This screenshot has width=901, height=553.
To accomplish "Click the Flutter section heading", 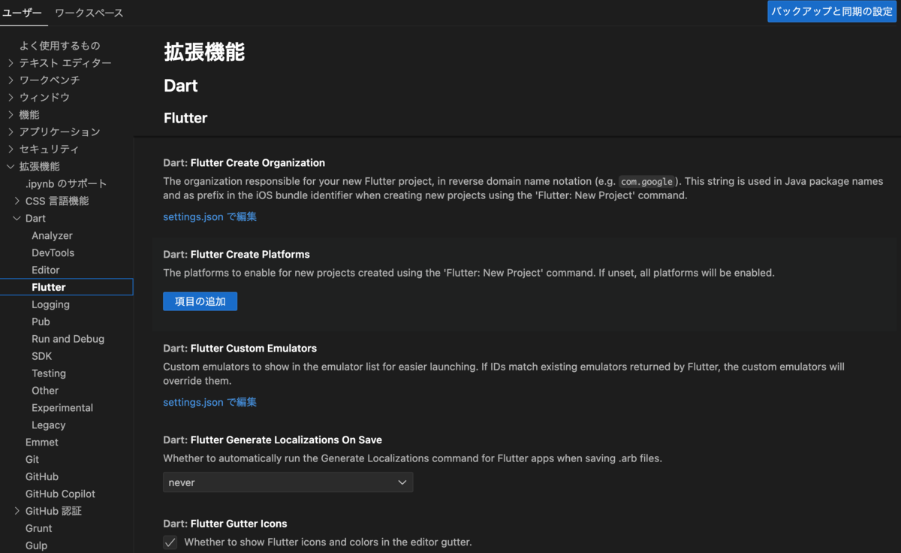I will pos(185,118).
